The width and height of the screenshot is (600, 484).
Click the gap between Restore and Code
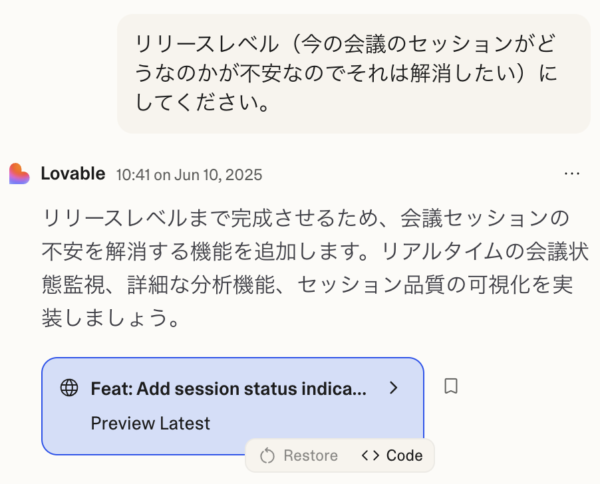point(349,455)
